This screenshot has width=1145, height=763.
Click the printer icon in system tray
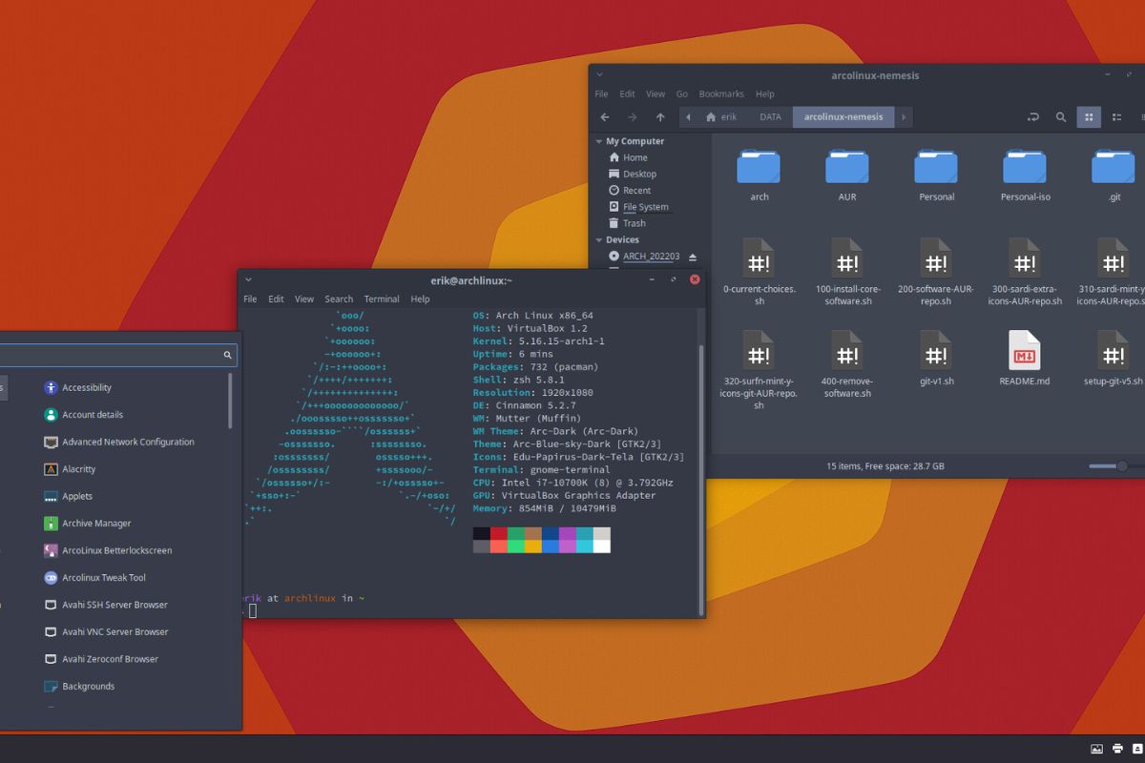1117,749
